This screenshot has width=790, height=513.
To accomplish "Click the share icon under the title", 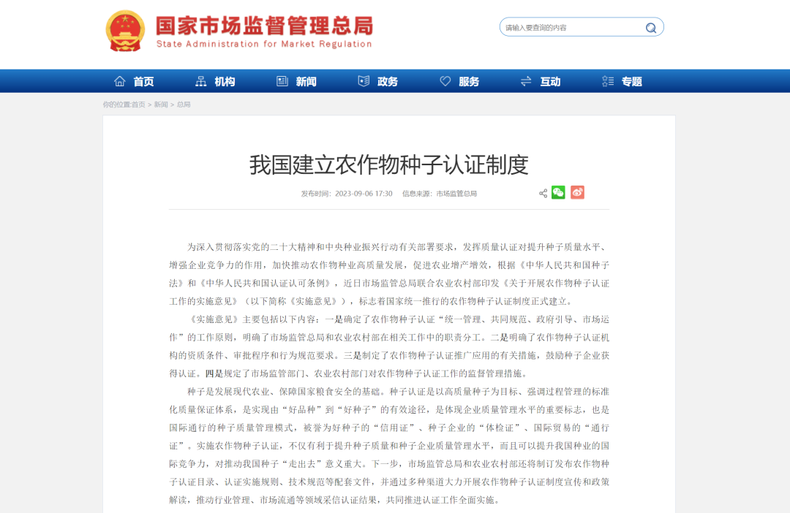I will (x=543, y=194).
